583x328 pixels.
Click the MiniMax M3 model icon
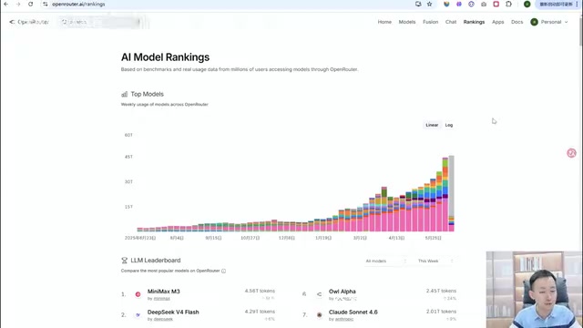pos(138,294)
